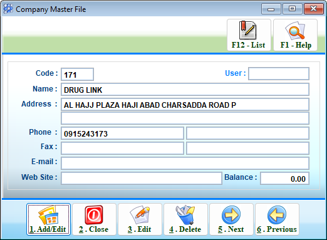Click the empty second Phone field
The width and height of the screenshot is (327, 240).
[247, 133]
